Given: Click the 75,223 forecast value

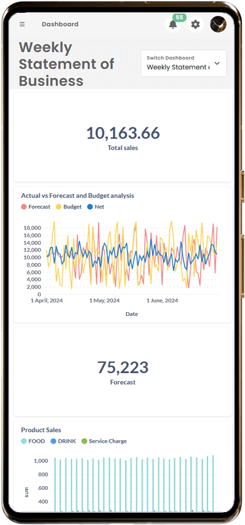Looking at the screenshot, I should (122, 367).
